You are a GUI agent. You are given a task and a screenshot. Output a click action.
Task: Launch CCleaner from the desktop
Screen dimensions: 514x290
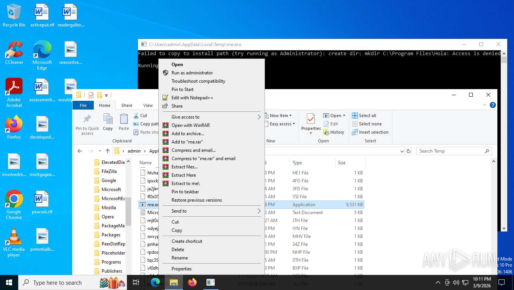click(14, 53)
